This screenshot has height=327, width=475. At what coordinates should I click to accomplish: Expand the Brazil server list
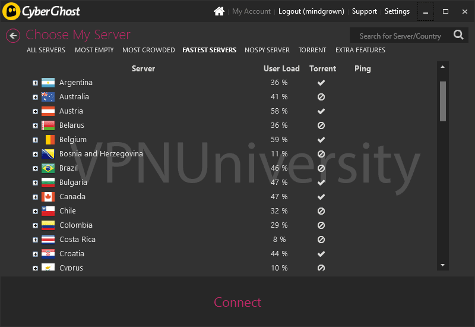(35, 168)
